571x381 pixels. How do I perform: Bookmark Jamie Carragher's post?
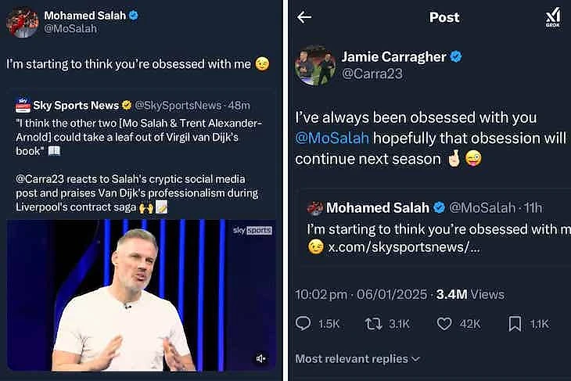click(x=515, y=323)
